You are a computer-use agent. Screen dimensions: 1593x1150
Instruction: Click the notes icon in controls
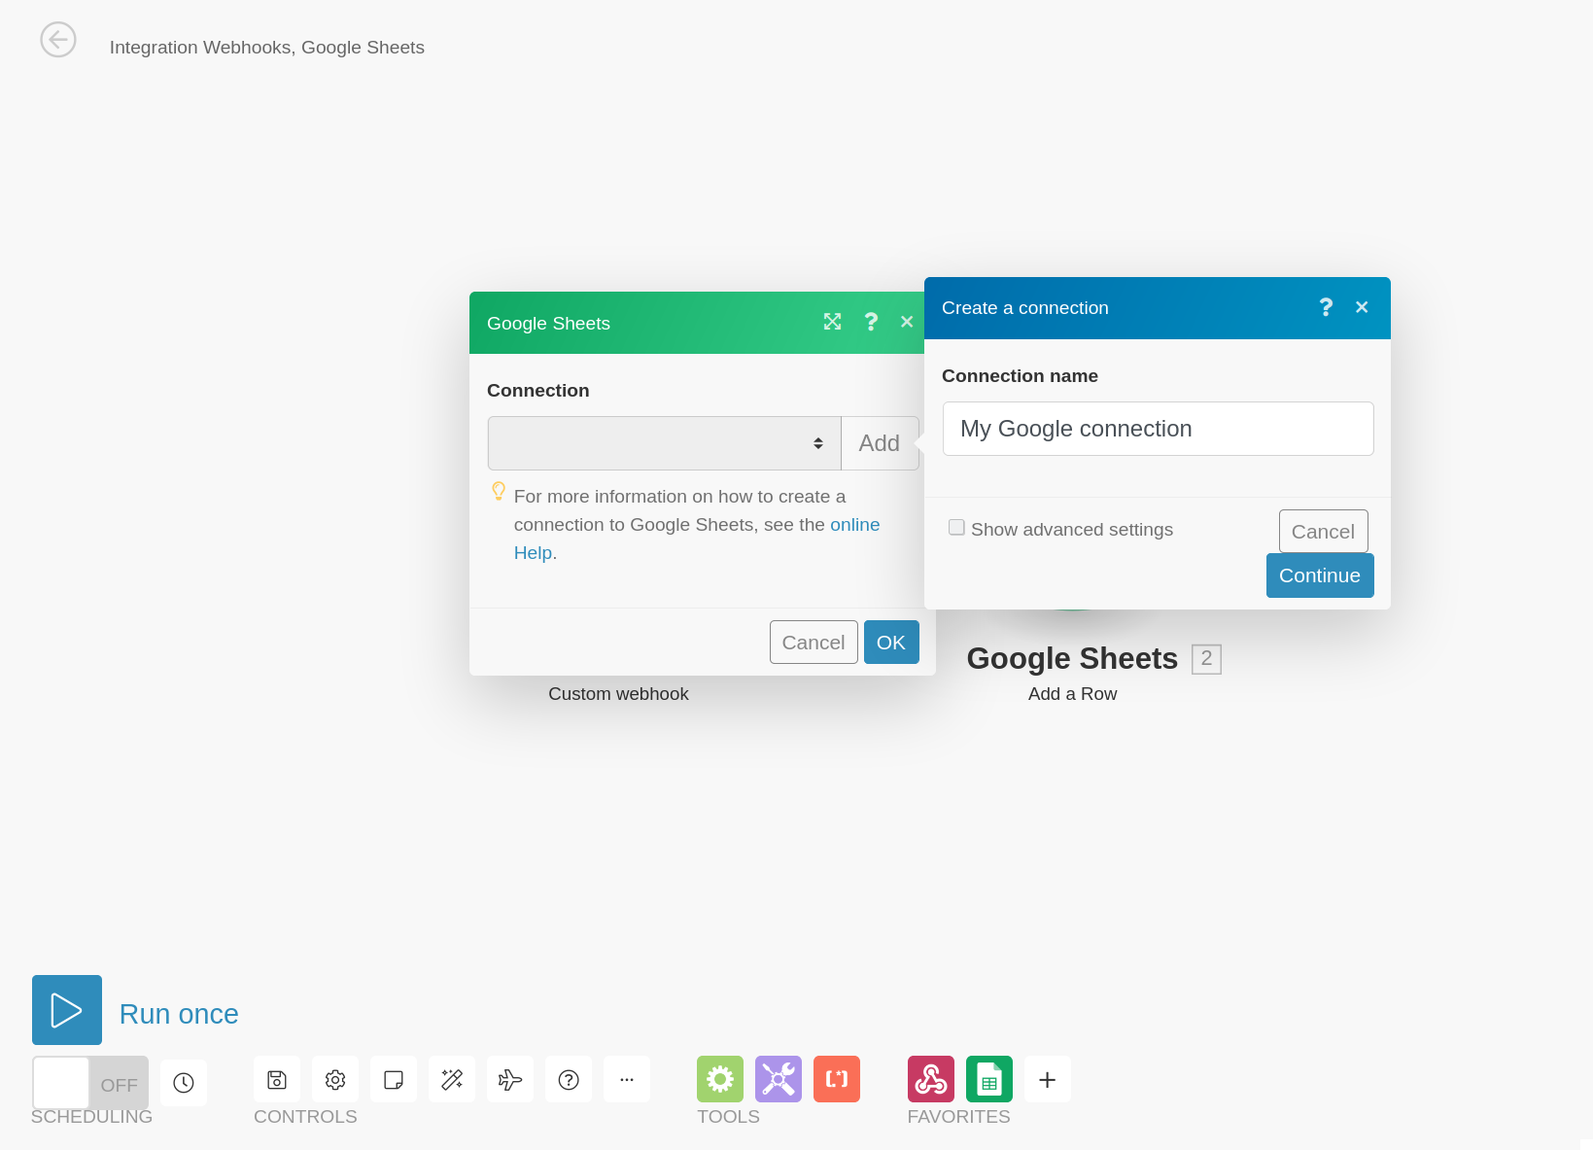(x=394, y=1080)
